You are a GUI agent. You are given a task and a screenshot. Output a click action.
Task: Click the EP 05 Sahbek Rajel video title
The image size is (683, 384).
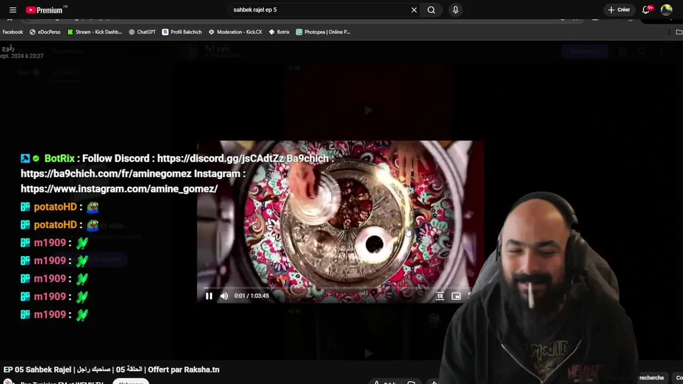click(111, 370)
